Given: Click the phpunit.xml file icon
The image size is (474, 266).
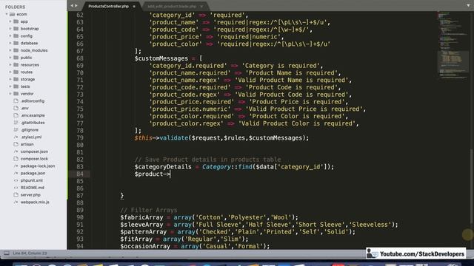Looking at the screenshot, I should tap(16, 180).
